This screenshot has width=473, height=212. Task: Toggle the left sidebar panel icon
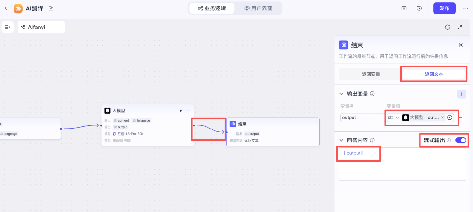7,28
